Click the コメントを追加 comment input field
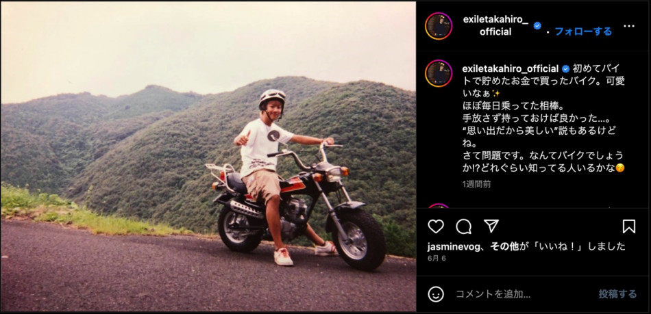 tap(523, 294)
